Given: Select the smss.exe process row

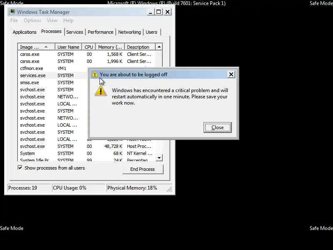Looking at the screenshot, I should (53, 82).
